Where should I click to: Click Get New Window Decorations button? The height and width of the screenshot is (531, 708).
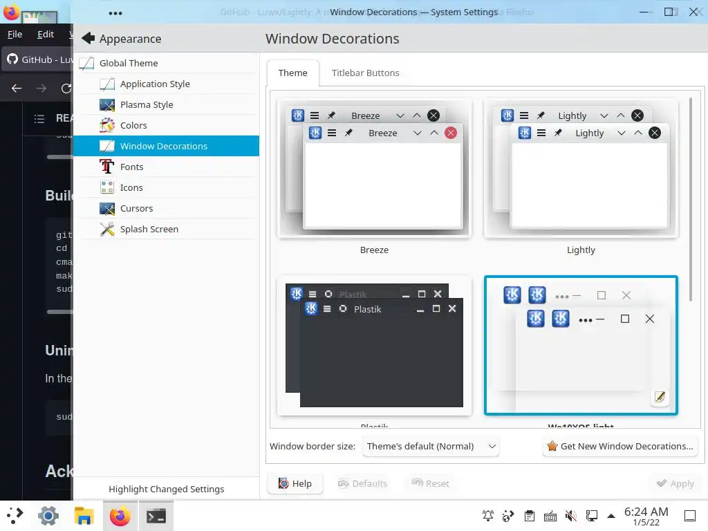pos(620,447)
